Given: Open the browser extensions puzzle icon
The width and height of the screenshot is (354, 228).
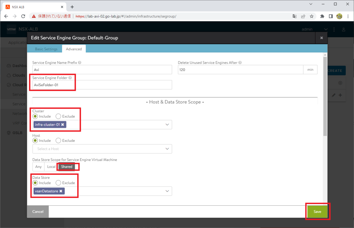Looking at the screenshot, I should [x=322, y=16].
